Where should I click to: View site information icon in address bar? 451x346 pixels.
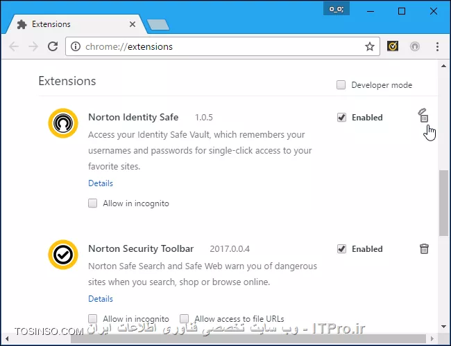(x=76, y=46)
